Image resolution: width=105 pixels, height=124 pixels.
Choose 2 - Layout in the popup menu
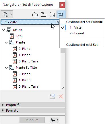[77, 33]
